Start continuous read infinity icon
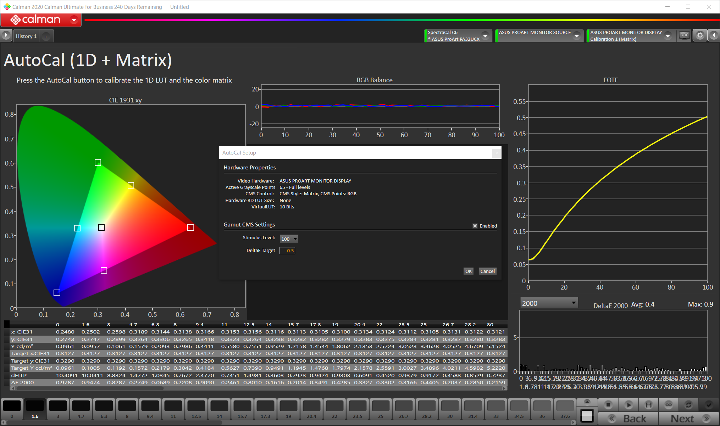The height and width of the screenshot is (426, 720). coord(669,404)
